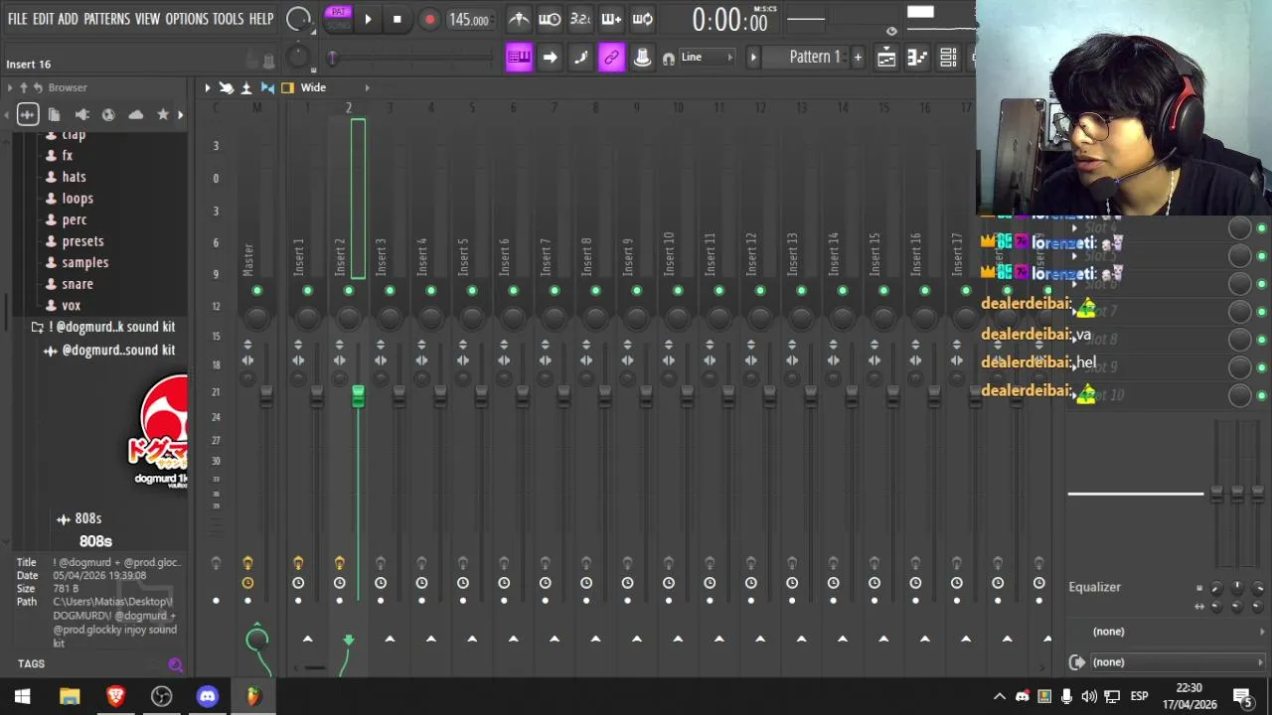The width and height of the screenshot is (1272, 715).
Task: Toggle the purple link/multilink controllers icon
Action: tap(611, 58)
